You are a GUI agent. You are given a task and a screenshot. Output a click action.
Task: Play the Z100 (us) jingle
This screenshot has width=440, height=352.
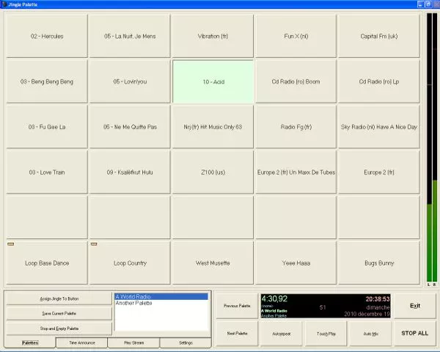pyautogui.click(x=213, y=172)
